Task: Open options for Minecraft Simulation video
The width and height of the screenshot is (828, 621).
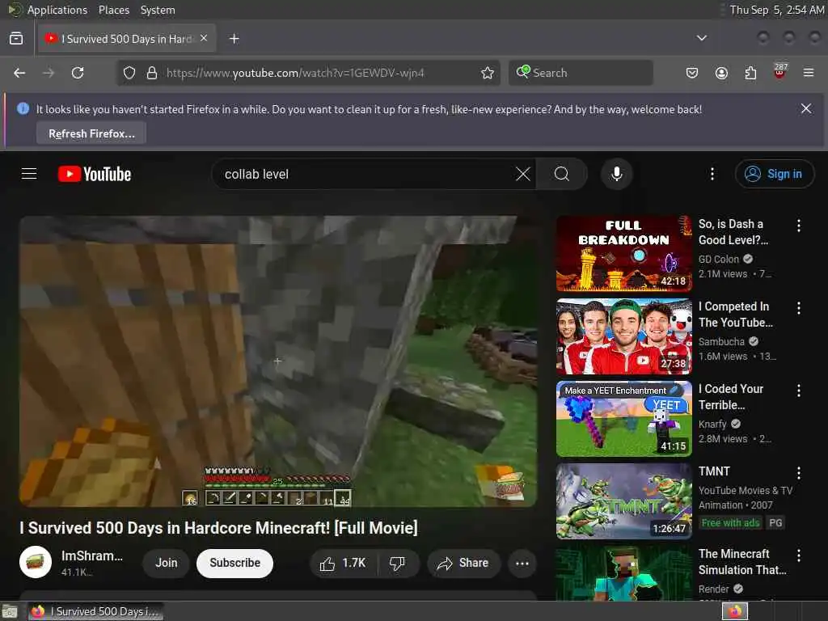Action: tap(798, 555)
